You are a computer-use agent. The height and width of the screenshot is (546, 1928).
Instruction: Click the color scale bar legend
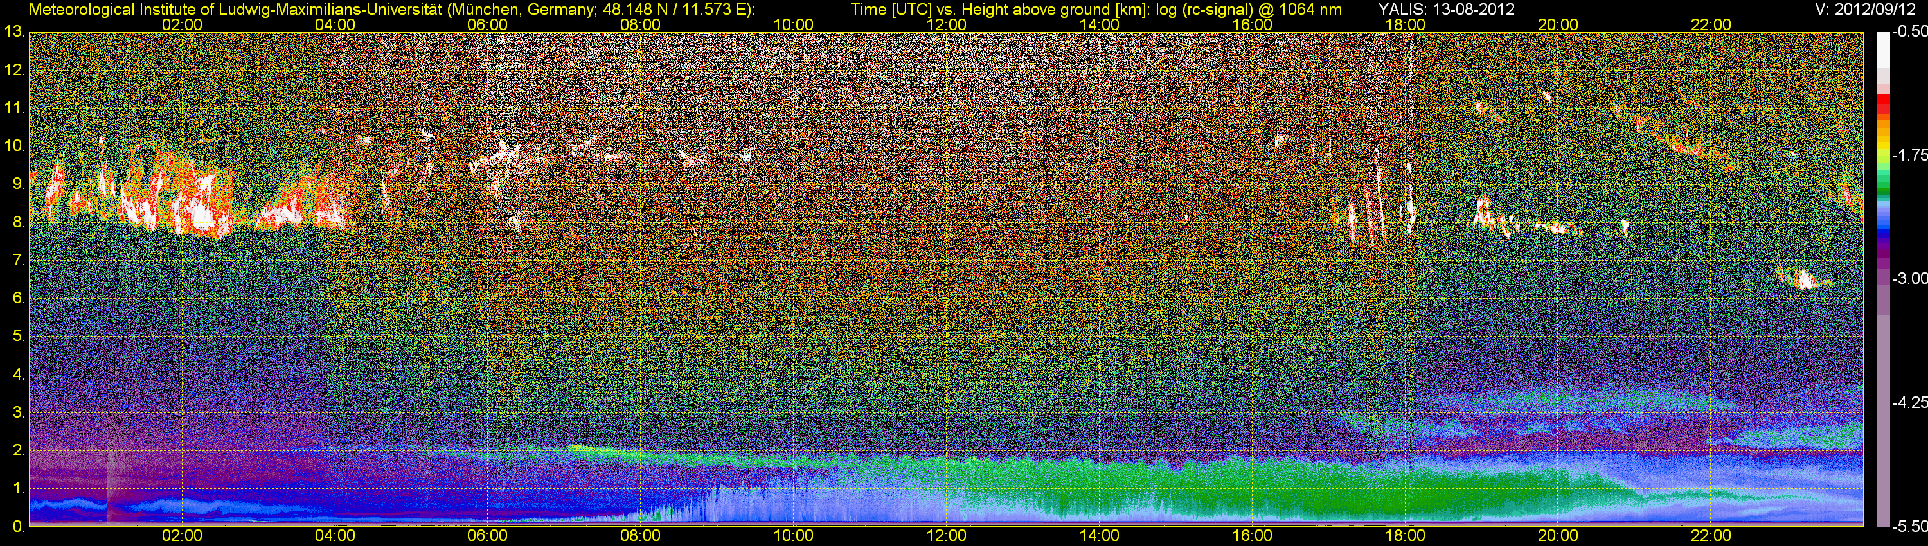point(1882,279)
